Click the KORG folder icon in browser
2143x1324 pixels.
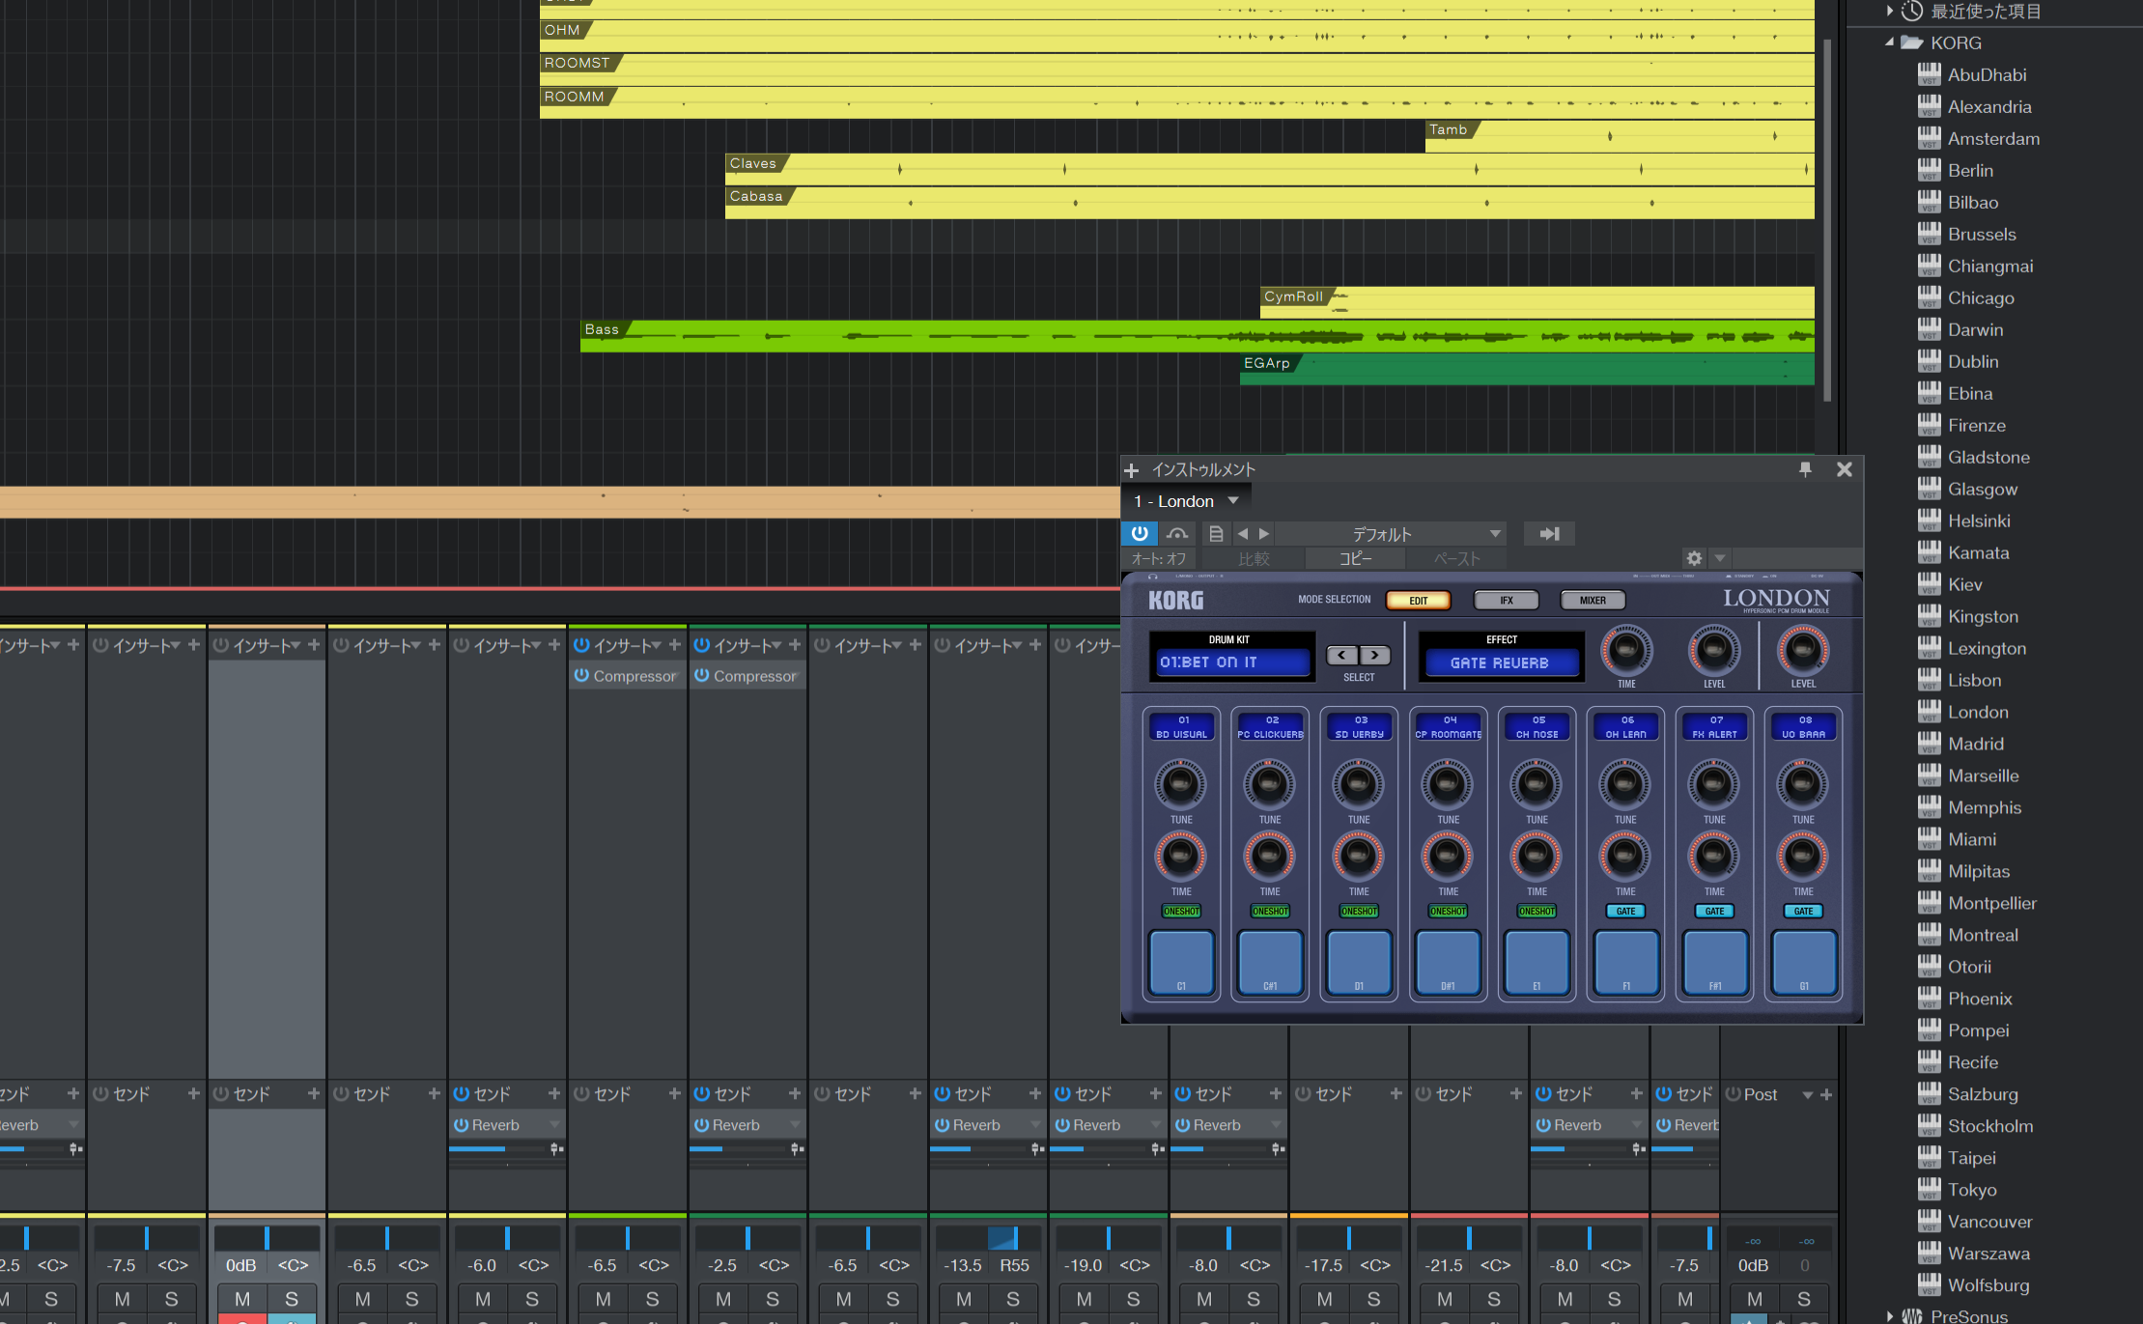1912,42
